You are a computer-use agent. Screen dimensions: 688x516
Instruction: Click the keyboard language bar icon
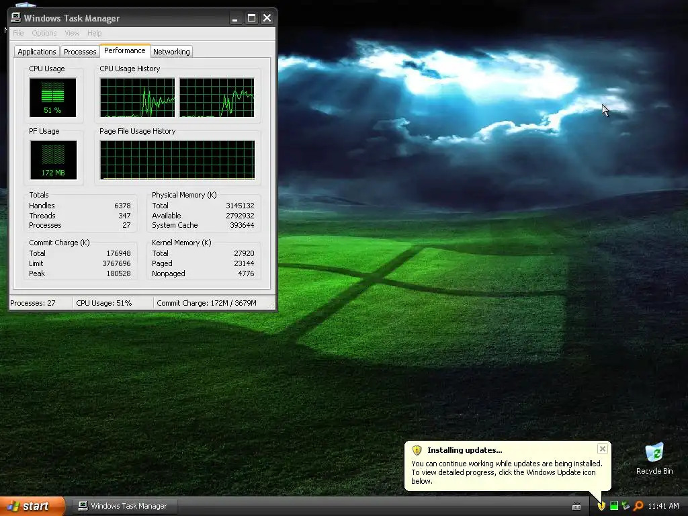click(x=576, y=507)
